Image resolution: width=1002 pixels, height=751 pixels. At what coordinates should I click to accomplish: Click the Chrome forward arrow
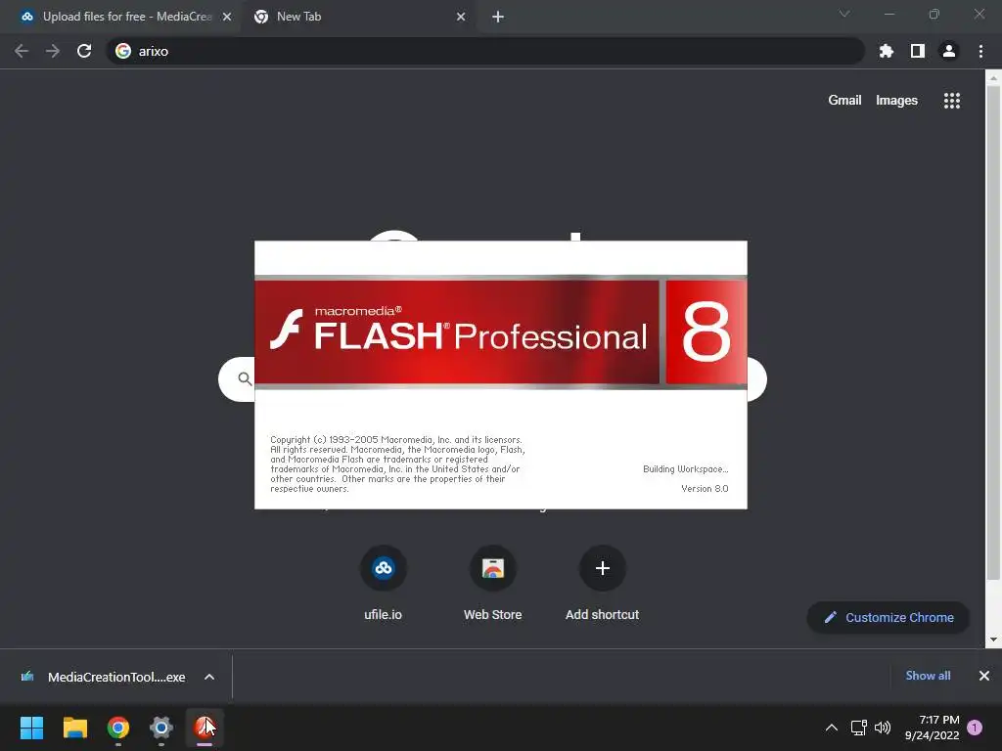(53, 51)
